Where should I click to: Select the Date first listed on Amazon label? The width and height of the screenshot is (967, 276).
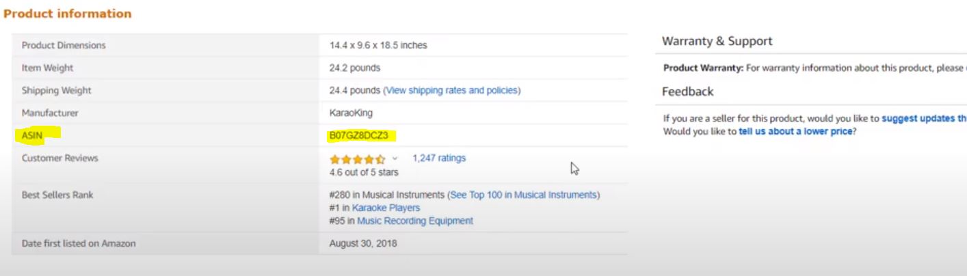79,243
